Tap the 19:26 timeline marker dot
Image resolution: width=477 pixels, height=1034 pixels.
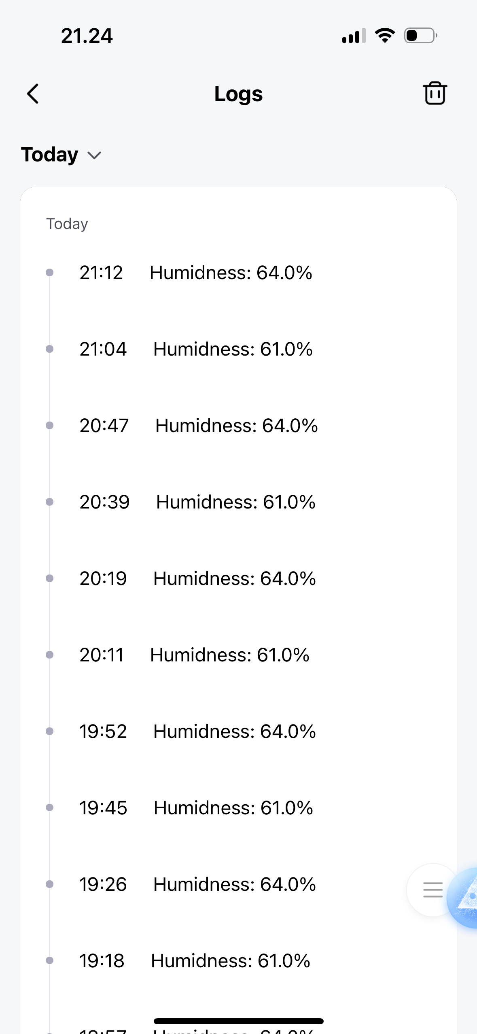[50, 884]
